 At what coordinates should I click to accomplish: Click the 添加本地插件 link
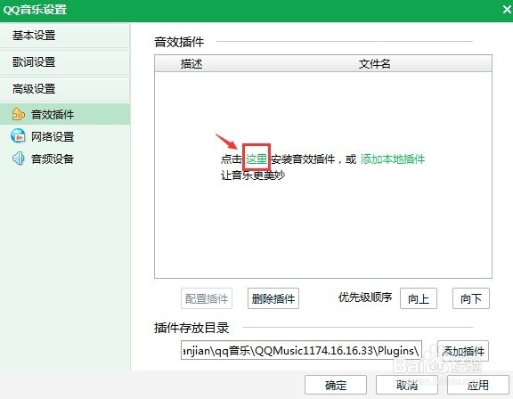pyautogui.click(x=393, y=159)
